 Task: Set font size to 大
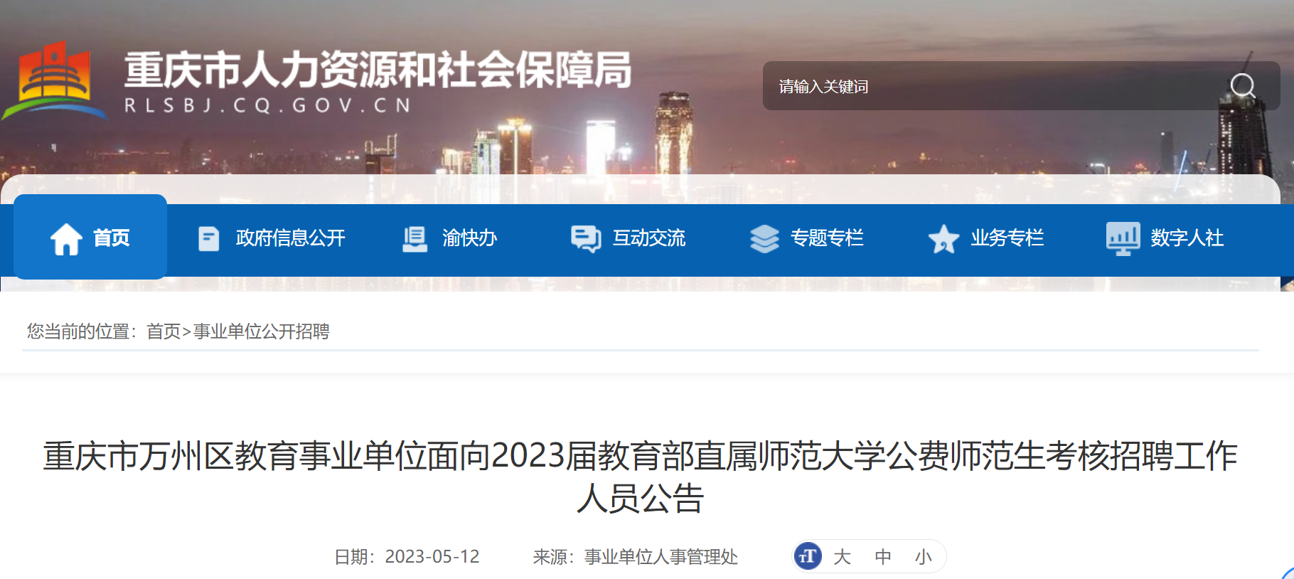pyautogui.click(x=842, y=556)
